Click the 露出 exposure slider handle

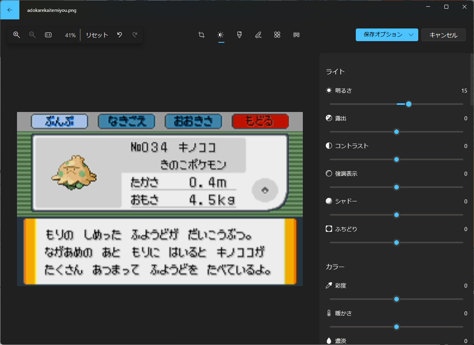pyautogui.click(x=397, y=132)
